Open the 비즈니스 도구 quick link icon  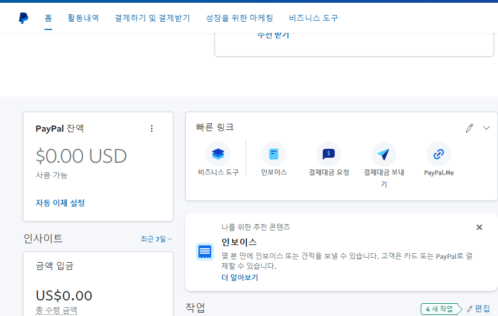[x=218, y=154]
